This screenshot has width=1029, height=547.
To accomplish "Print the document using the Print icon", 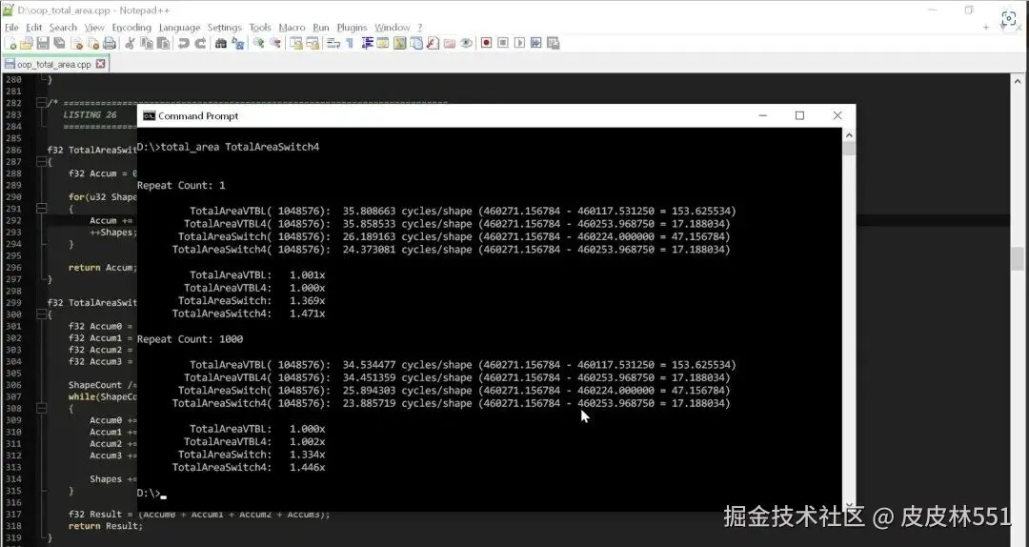I will click(110, 43).
